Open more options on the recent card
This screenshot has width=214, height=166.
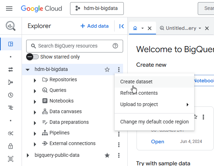coord(203,117)
